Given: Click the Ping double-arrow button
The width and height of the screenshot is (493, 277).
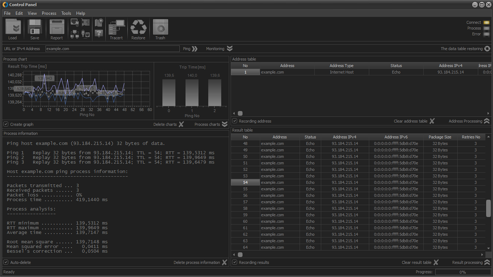Looking at the screenshot, I should coord(195,49).
